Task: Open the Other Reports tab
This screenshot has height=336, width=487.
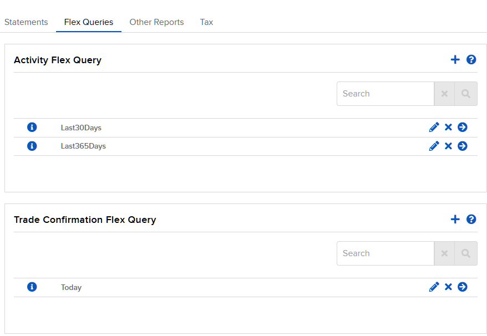Action: [x=156, y=22]
